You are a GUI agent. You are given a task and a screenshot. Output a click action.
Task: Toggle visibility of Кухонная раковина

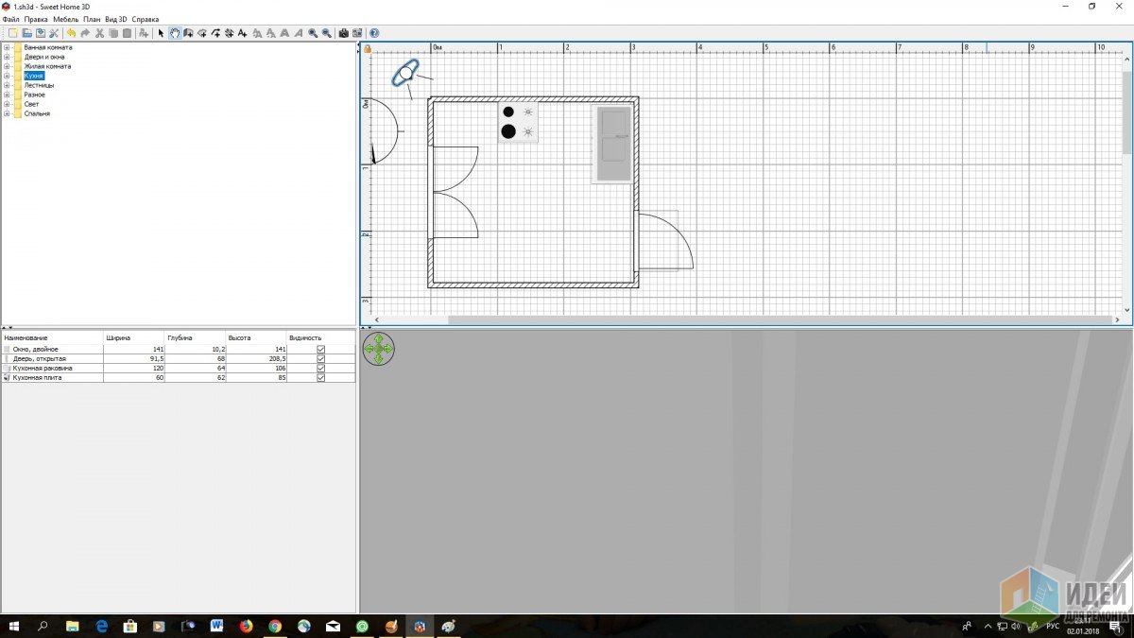click(x=321, y=368)
